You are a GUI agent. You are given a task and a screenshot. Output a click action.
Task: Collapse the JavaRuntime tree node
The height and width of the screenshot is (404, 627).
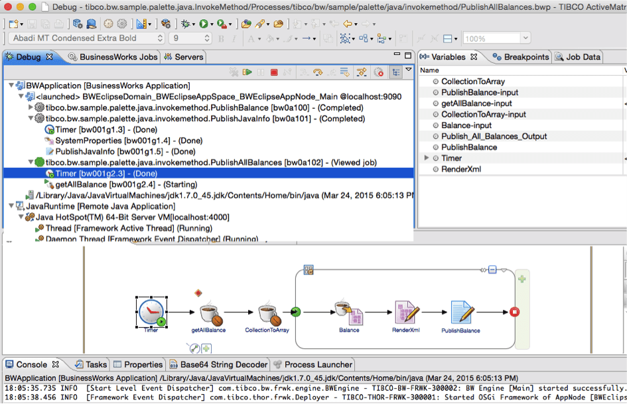(11, 206)
